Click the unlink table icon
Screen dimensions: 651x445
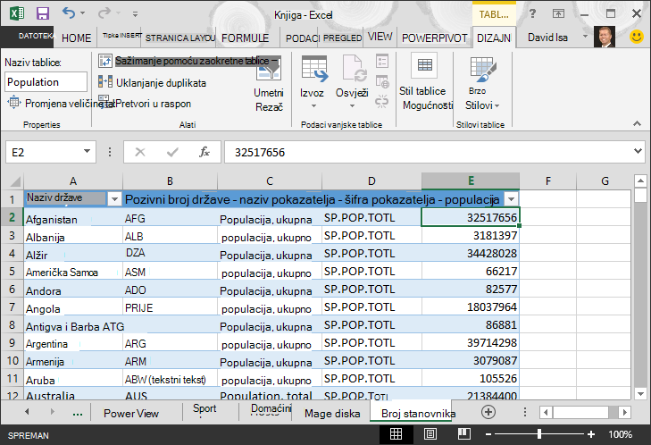coord(382,101)
